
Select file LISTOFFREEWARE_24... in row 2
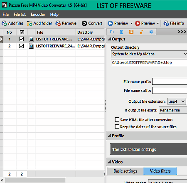click(55, 46)
